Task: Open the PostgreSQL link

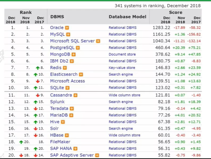Action: pyautogui.click(x=62, y=48)
